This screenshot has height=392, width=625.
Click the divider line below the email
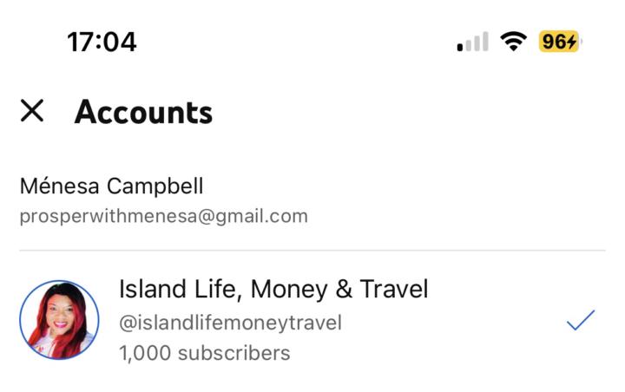[x=312, y=251]
